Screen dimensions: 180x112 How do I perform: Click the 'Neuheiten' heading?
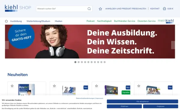(18, 75)
